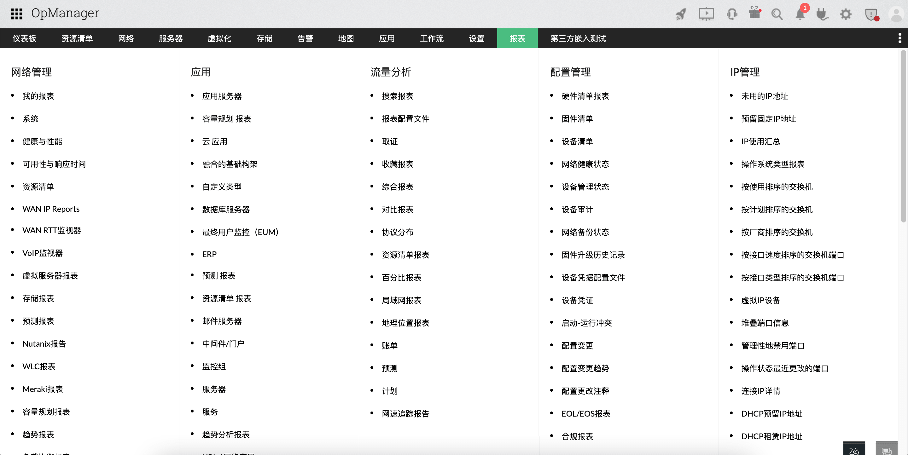908x455 pixels.
Task: Launch the getting started rocket icon
Action: [681, 14]
